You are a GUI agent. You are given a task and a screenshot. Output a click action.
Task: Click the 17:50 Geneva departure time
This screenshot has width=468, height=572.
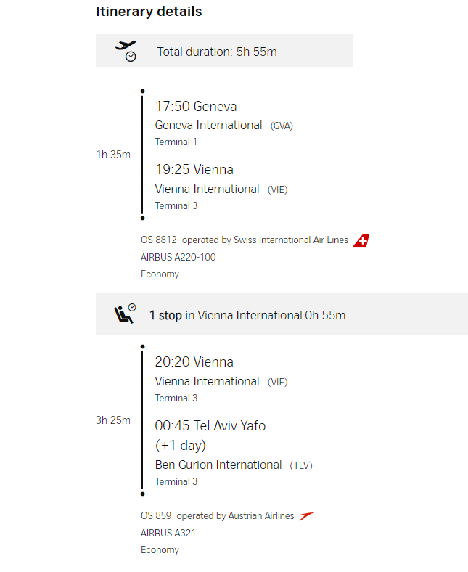[196, 107]
